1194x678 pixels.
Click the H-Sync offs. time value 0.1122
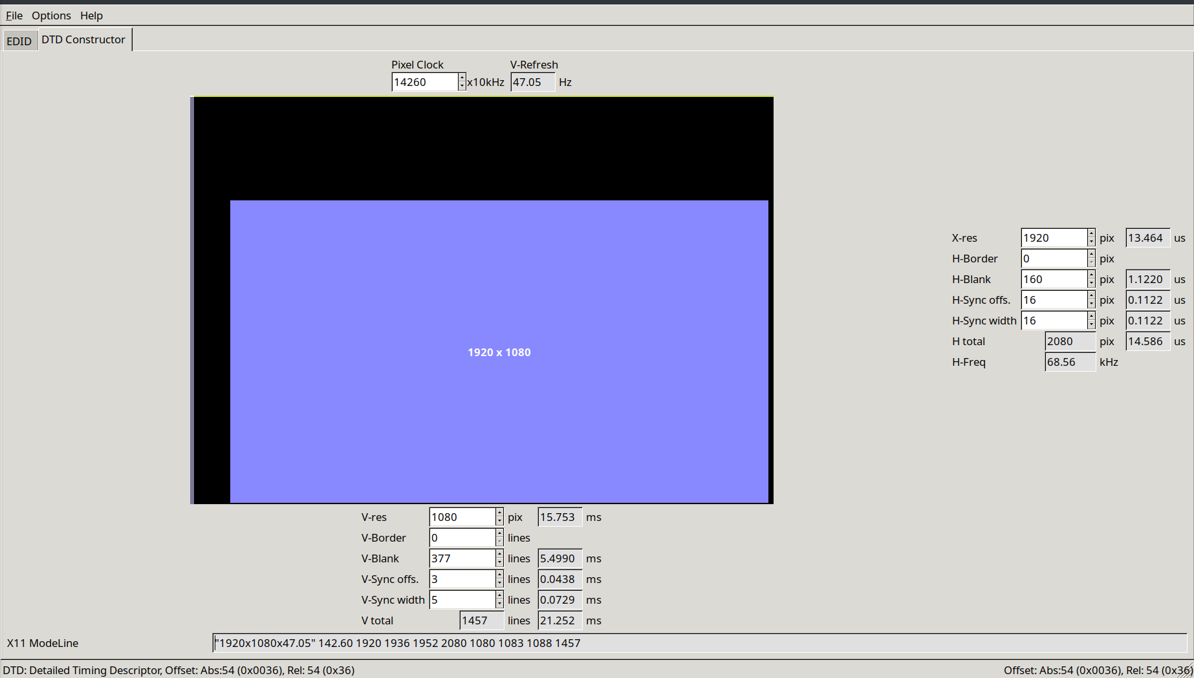click(1148, 300)
